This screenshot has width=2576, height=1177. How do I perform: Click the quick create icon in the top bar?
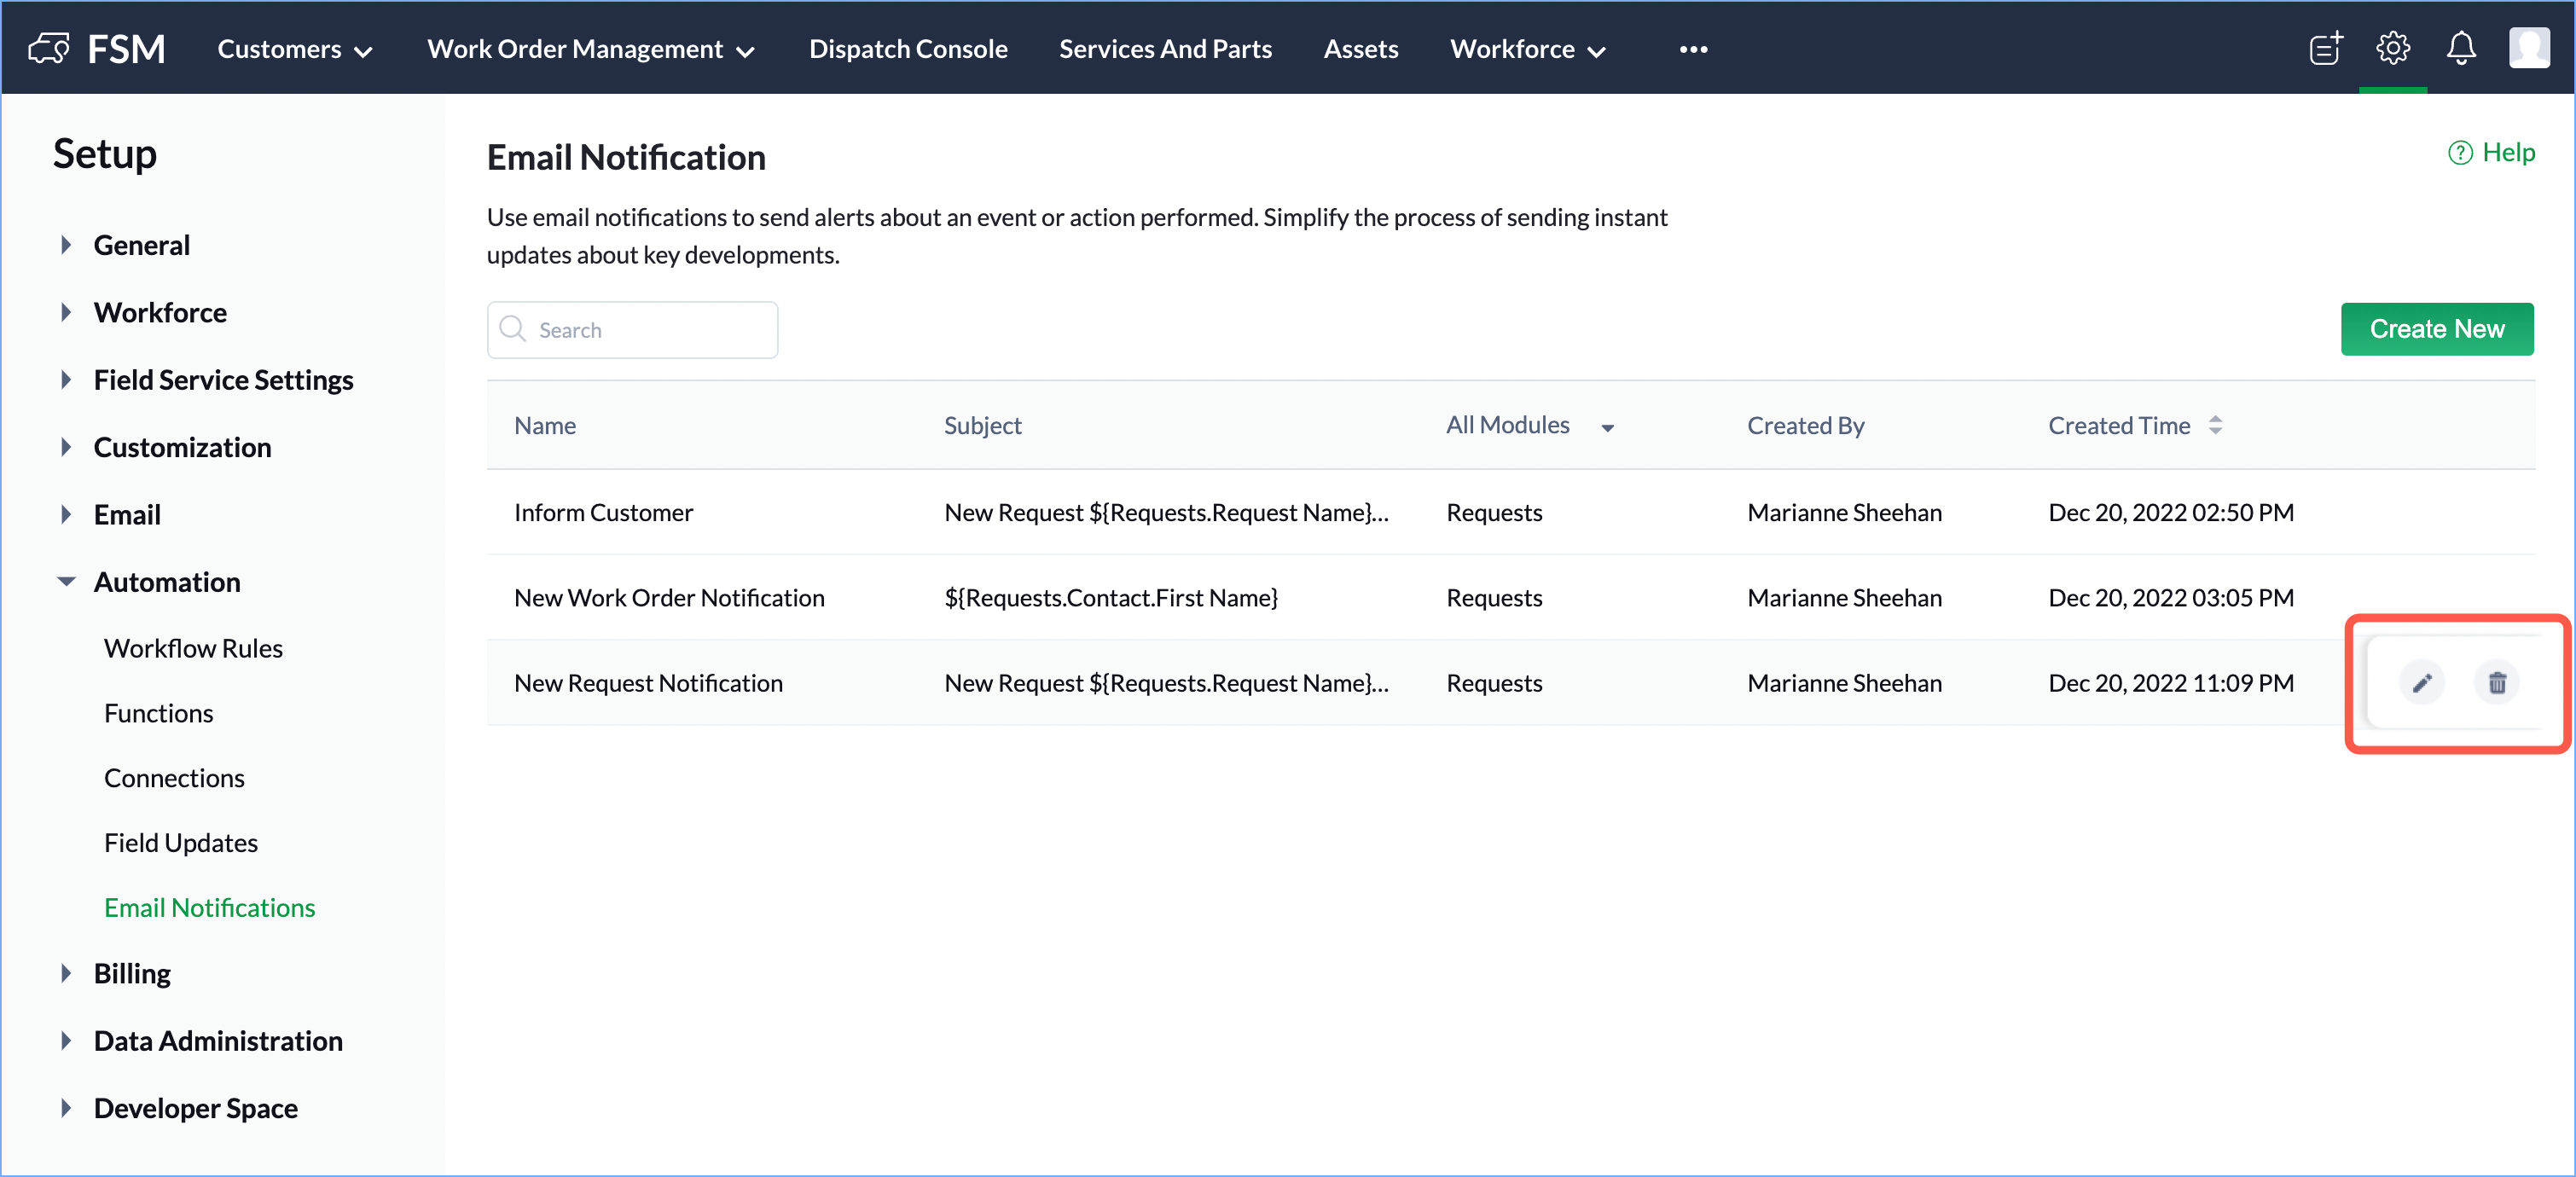pos(2325,48)
